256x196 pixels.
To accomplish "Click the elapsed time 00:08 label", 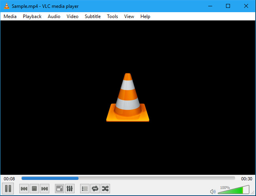I will [x=9, y=179].
